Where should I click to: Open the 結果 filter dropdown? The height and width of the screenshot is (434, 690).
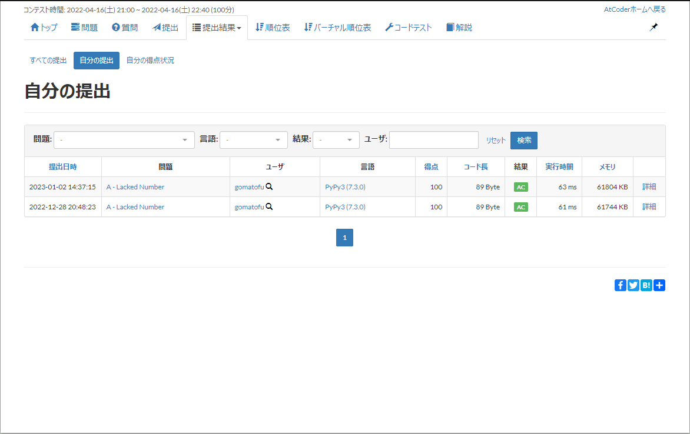pos(336,140)
